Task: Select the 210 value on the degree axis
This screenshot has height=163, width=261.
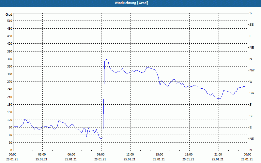Action: (10, 97)
